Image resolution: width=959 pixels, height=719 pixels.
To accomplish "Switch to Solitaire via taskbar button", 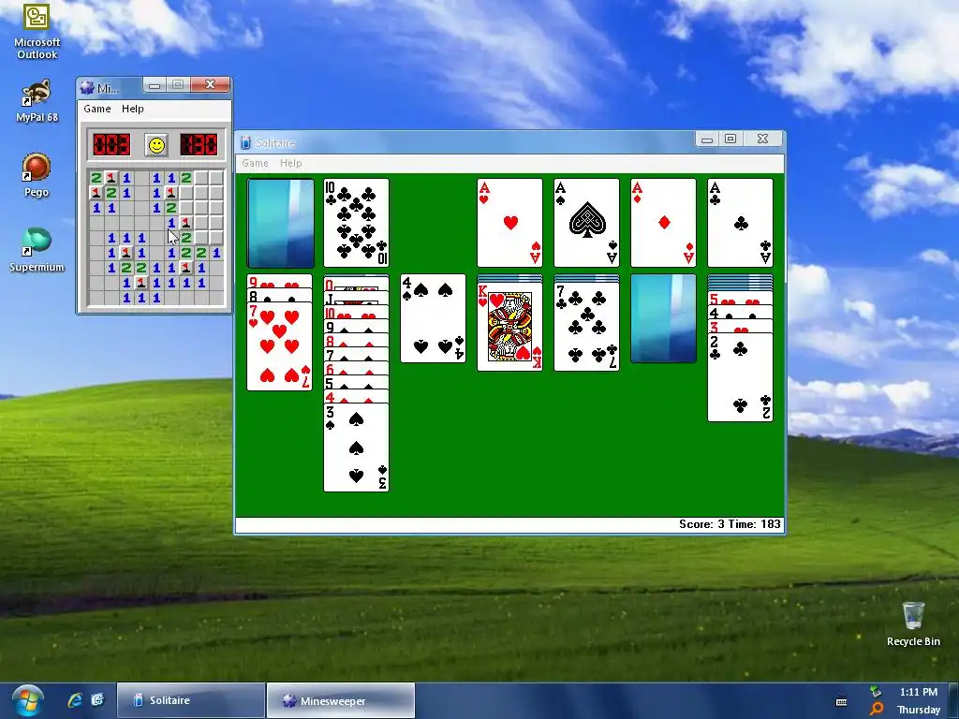I will [191, 700].
